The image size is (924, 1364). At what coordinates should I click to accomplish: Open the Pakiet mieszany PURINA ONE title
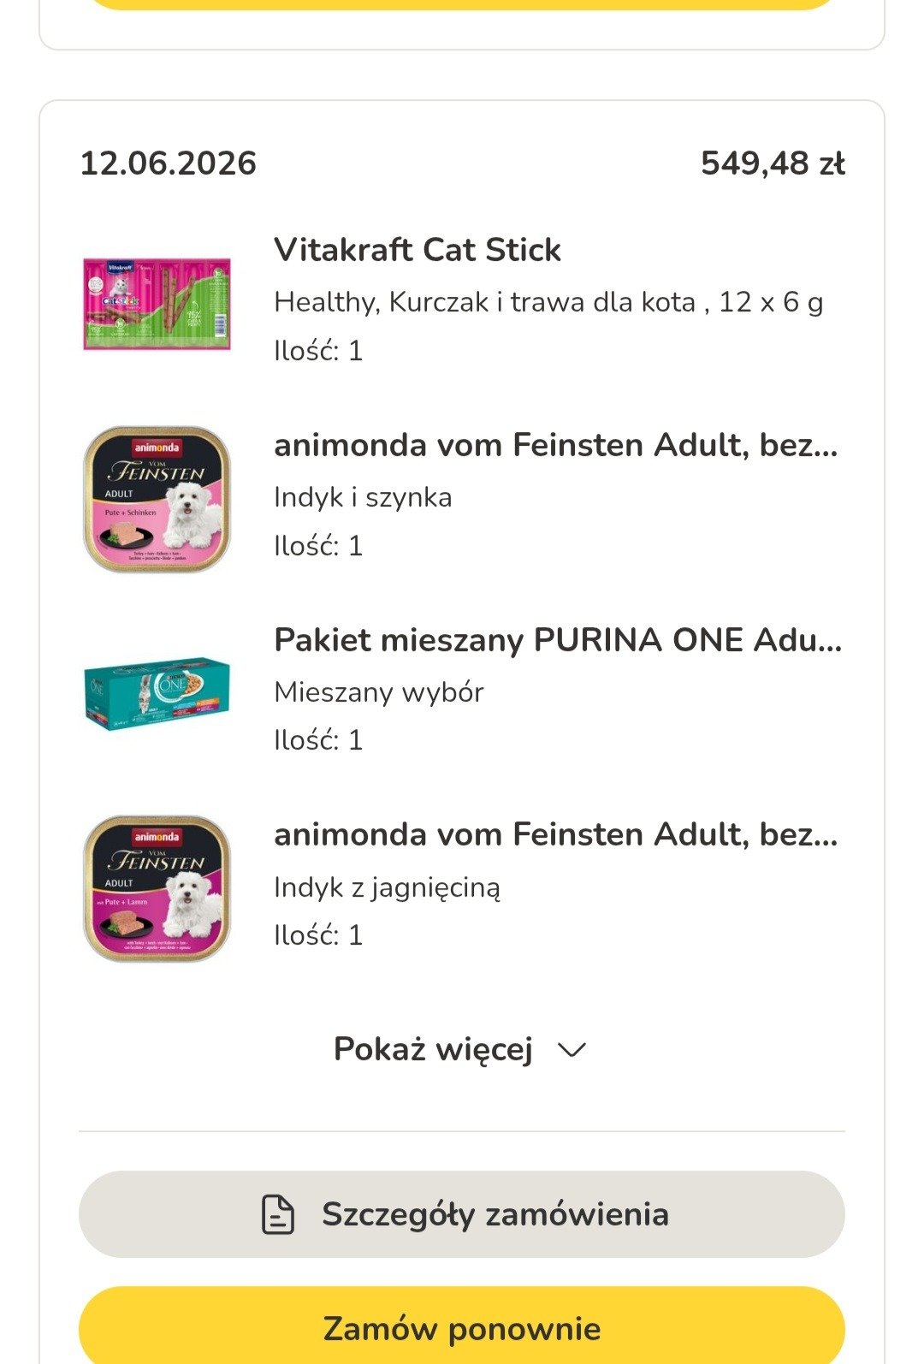point(558,640)
